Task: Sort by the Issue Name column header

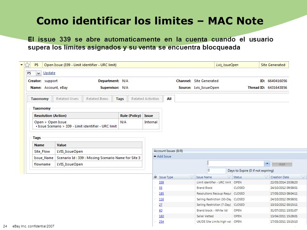Action: (x=204, y=177)
